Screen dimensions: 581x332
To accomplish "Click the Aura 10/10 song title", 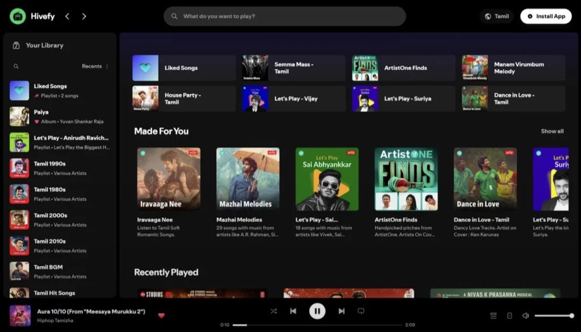I will [91, 312].
